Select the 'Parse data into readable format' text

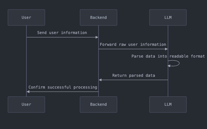[168, 56]
